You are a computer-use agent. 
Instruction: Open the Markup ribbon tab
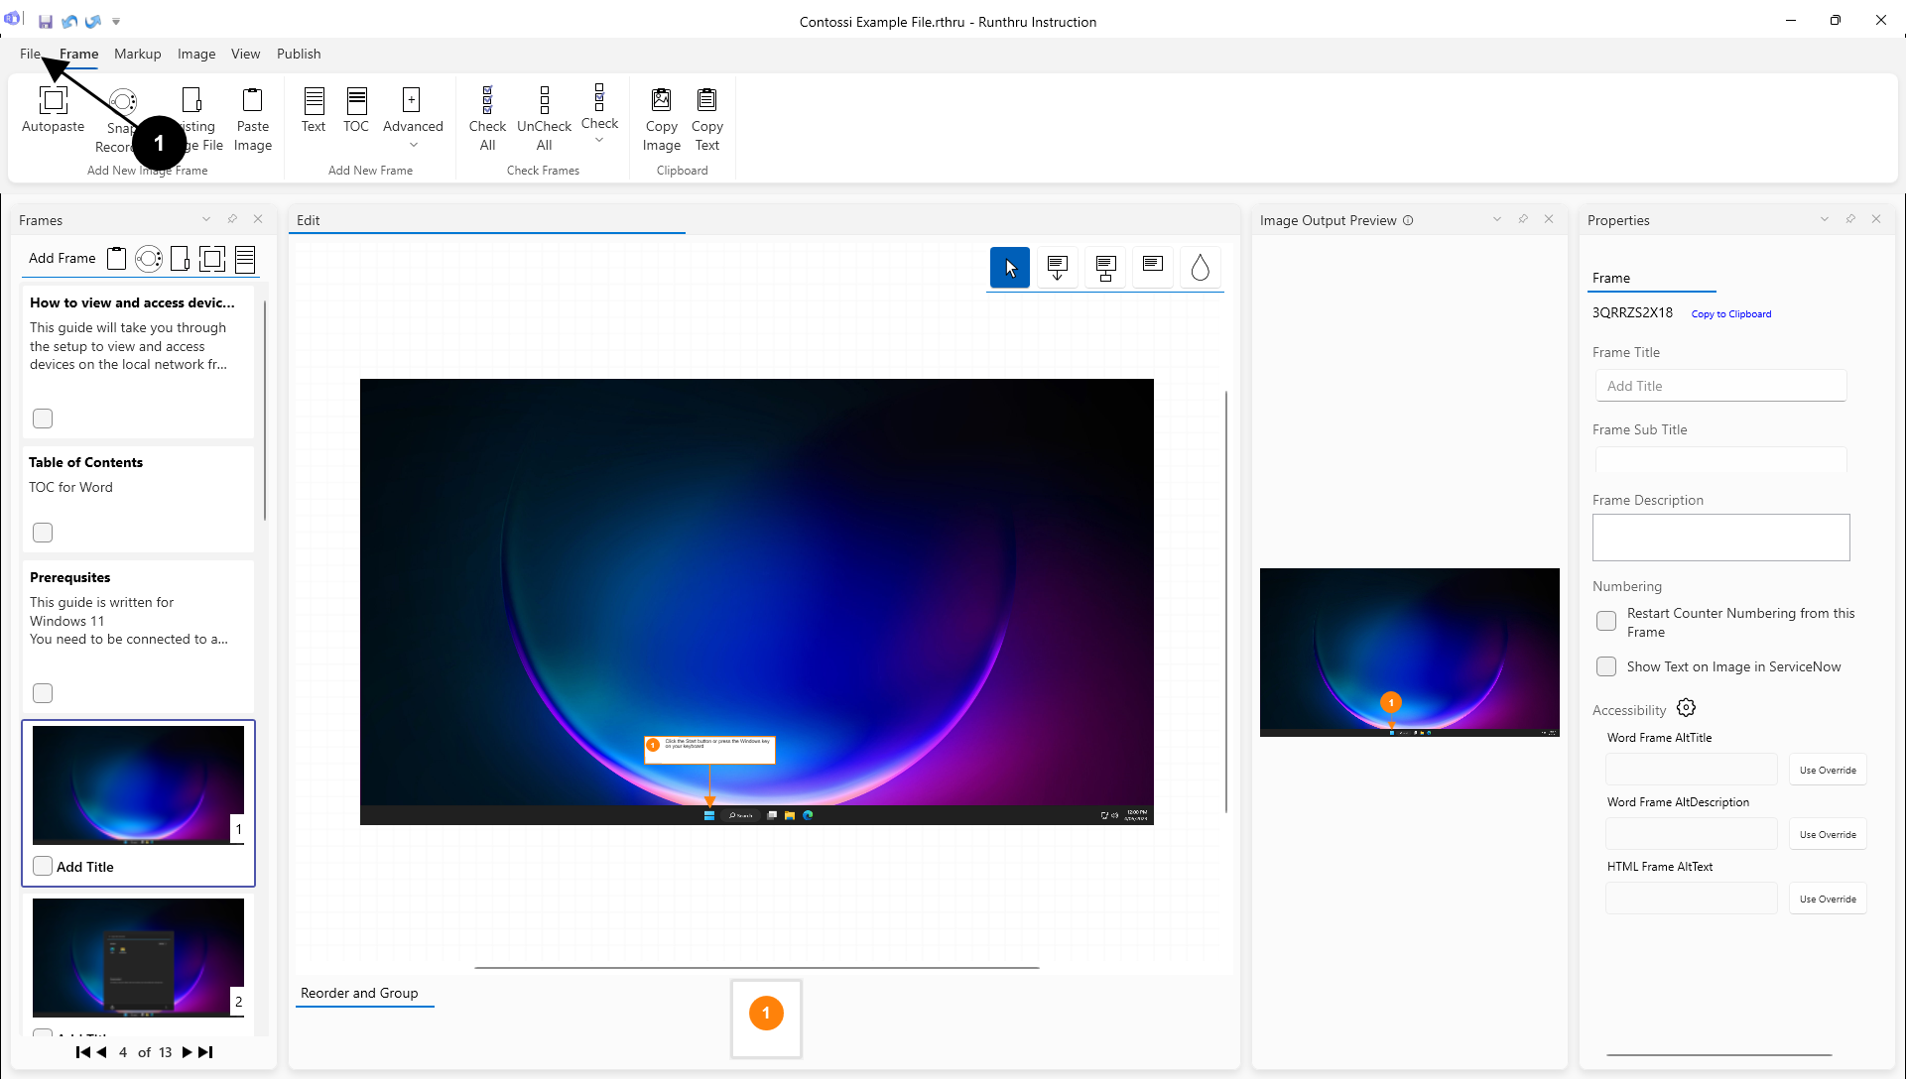pyautogui.click(x=137, y=54)
